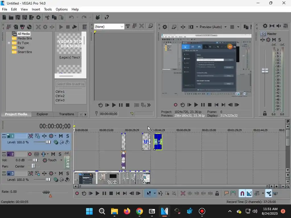291x218 pixels.
Task: Open VEGAS Pro in Windows taskbar
Action: 165,211
